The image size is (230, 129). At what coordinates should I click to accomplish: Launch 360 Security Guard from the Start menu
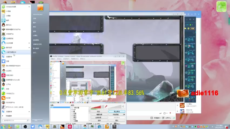coord(16,93)
